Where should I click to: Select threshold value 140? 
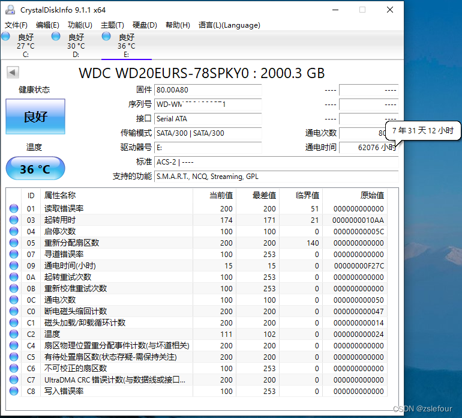(313, 243)
